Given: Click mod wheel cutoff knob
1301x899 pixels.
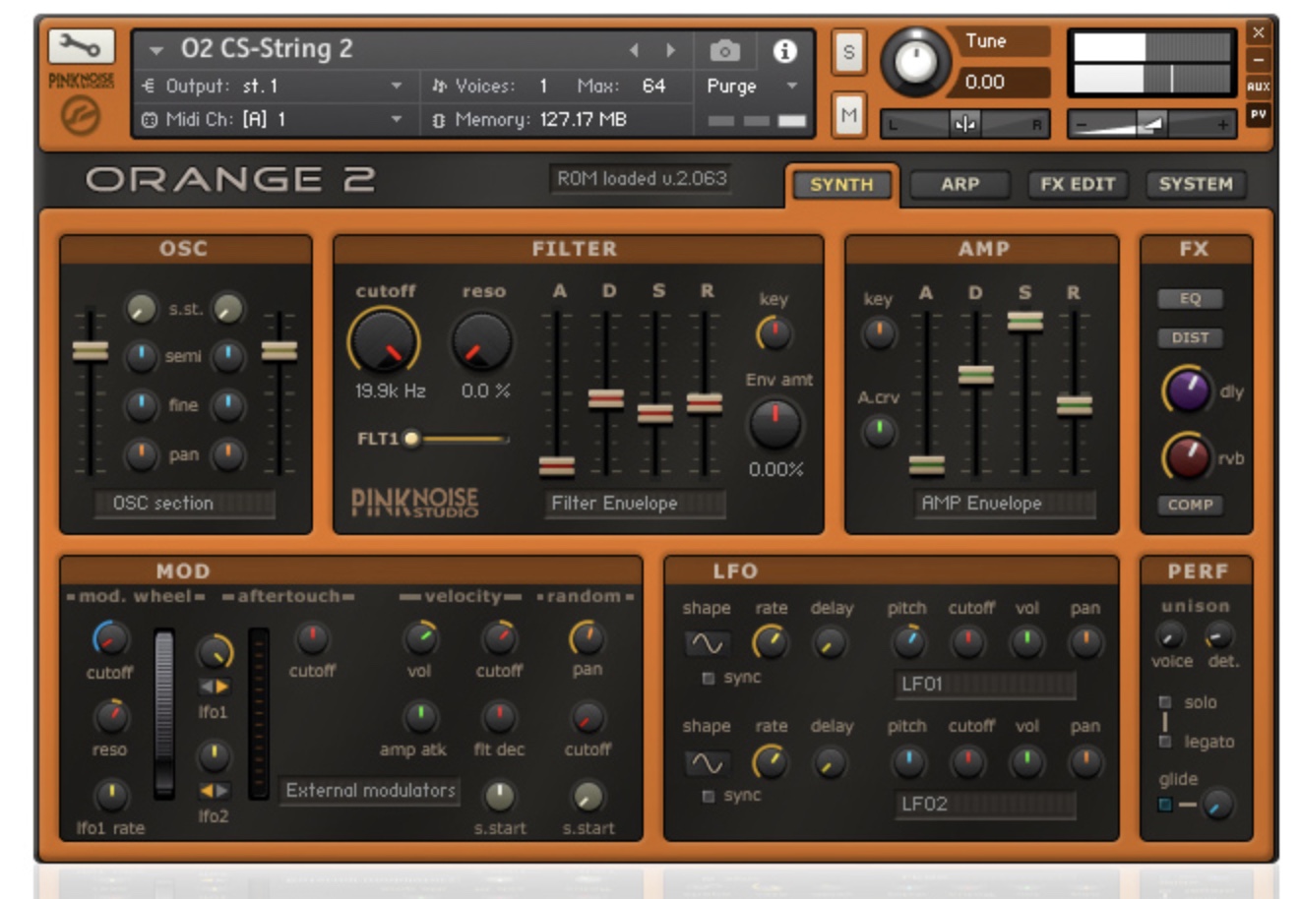Looking at the screenshot, I should [110, 640].
